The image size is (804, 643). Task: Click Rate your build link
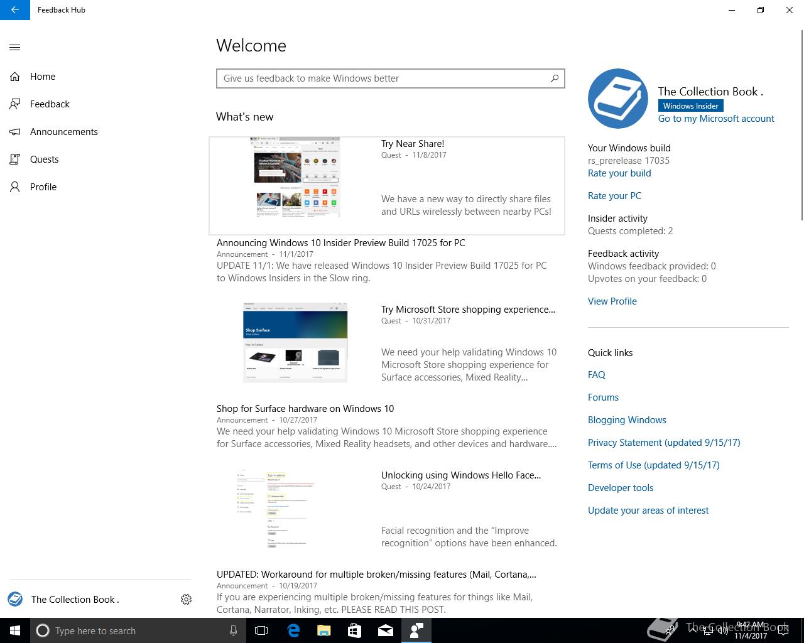(619, 173)
